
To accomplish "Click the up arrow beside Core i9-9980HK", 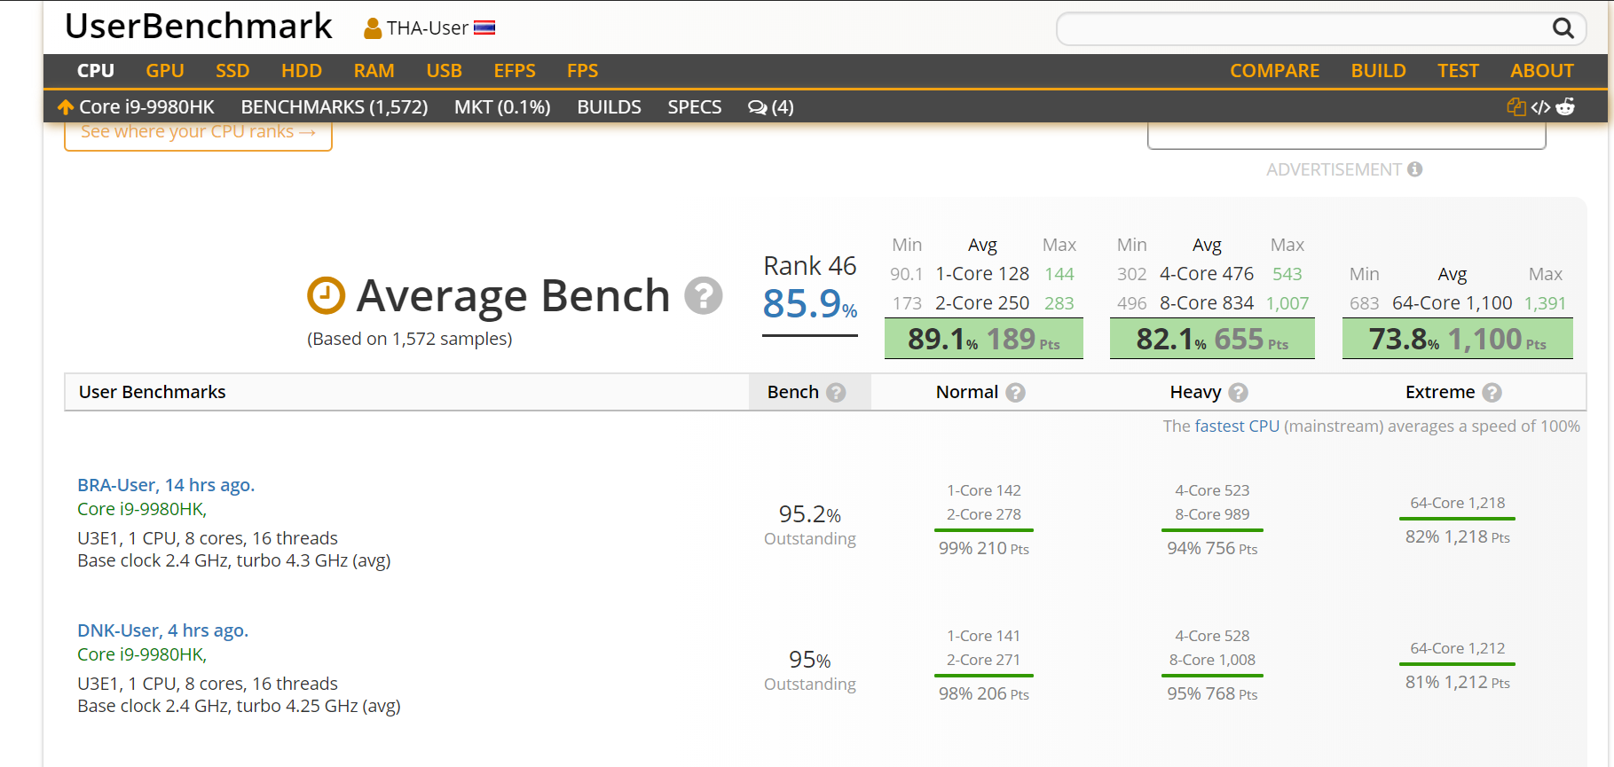I will [x=66, y=107].
